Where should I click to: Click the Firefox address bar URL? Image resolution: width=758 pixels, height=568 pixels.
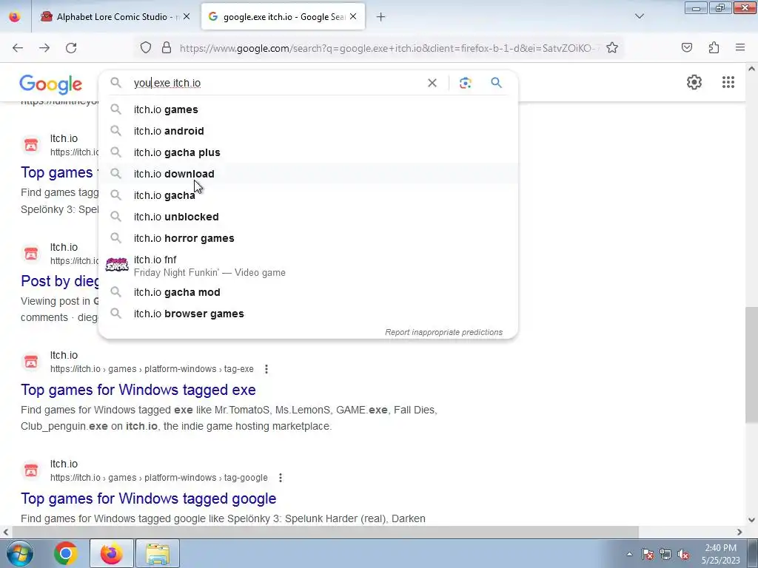tap(389, 48)
